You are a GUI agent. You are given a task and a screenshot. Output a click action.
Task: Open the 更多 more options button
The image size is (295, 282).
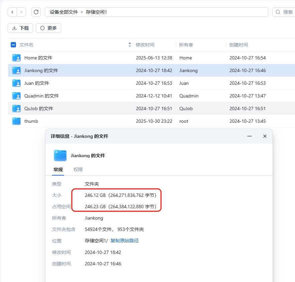coord(48,28)
